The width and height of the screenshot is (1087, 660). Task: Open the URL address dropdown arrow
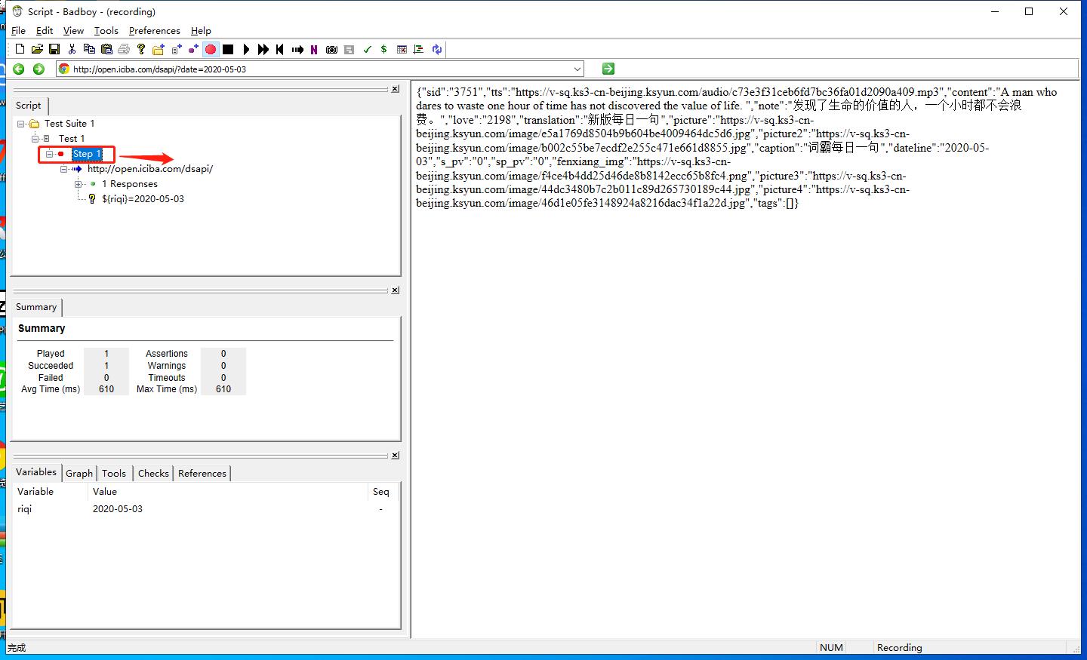click(577, 69)
